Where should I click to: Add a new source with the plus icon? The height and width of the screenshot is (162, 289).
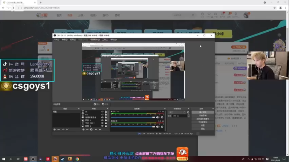83,130
